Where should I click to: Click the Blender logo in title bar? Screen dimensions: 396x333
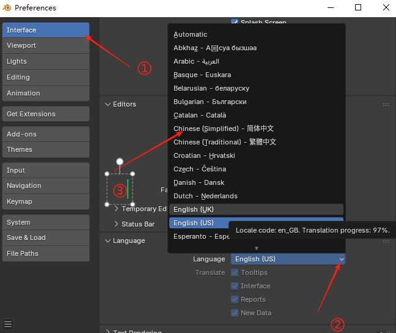point(7,8)
